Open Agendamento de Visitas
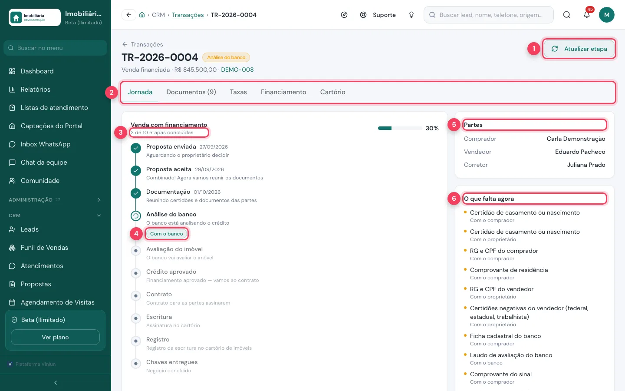The image size is (625, 391). point(55,302)
